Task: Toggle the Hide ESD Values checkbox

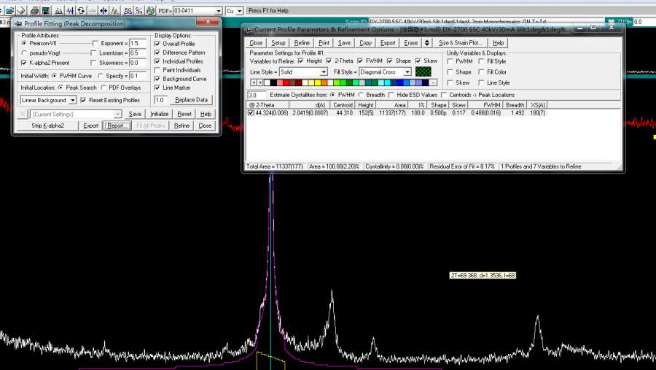Action: [x=392, y=95]
